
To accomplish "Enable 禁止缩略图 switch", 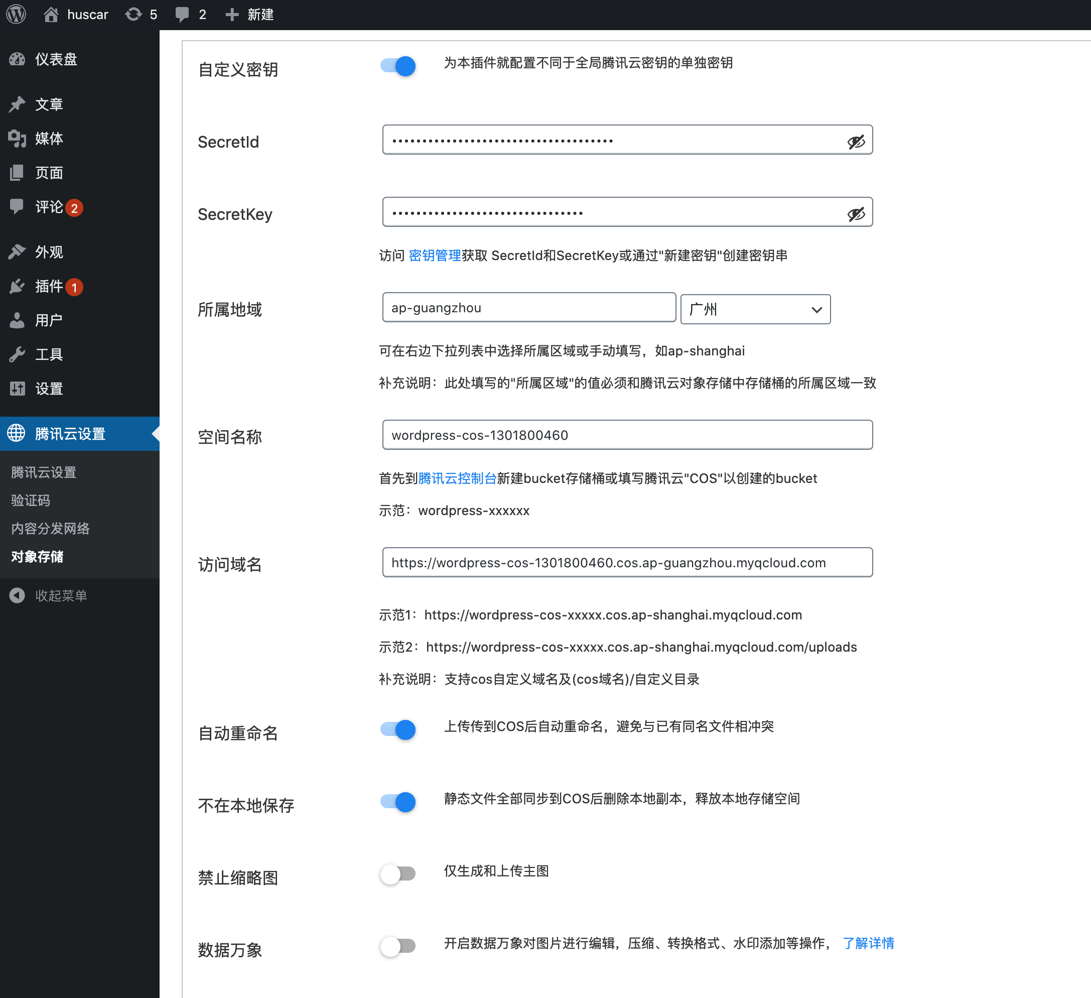I will point(398,874).
